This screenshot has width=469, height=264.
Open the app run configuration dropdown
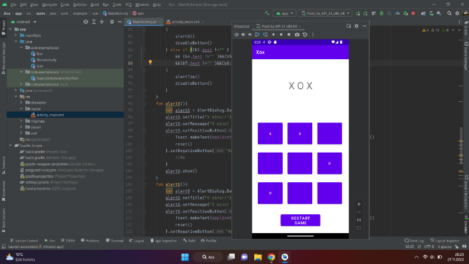click(284, 13)
